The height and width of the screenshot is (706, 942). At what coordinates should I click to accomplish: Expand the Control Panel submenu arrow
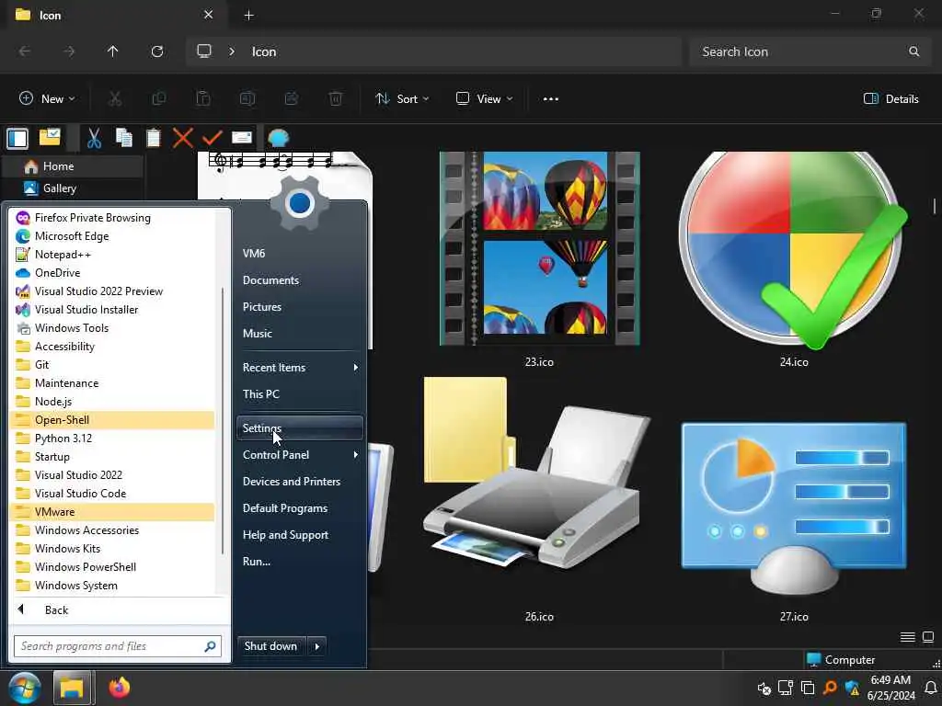(356, 455)
